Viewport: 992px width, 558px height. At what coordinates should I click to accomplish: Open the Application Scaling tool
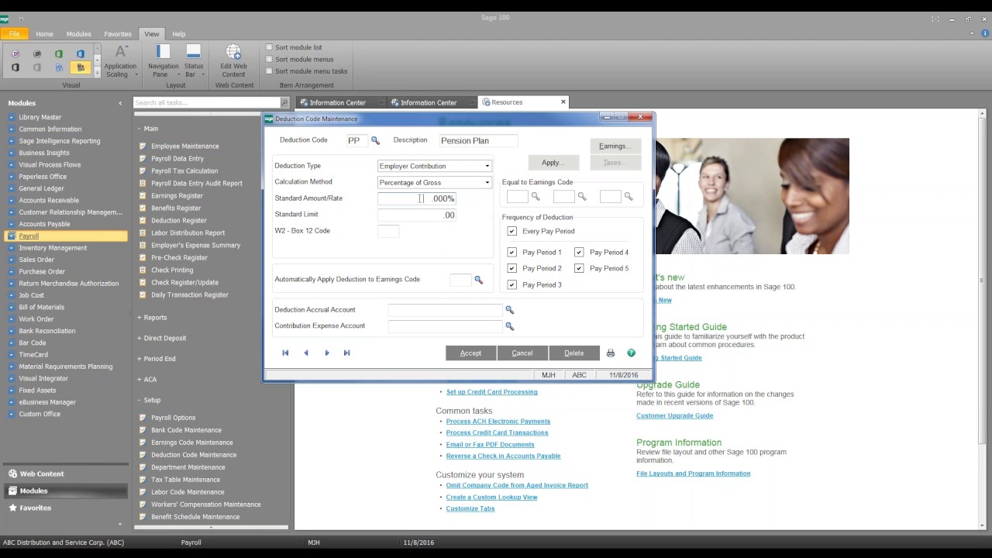120,60
